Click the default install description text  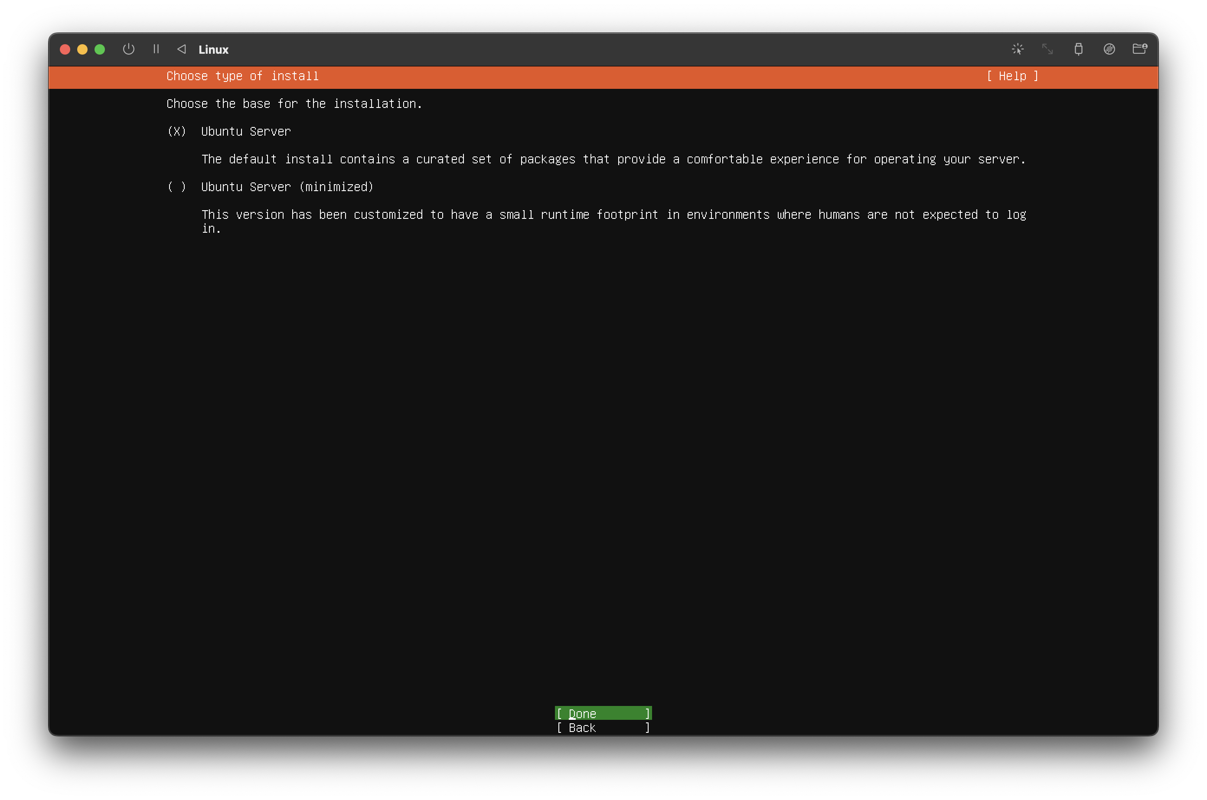613,159
